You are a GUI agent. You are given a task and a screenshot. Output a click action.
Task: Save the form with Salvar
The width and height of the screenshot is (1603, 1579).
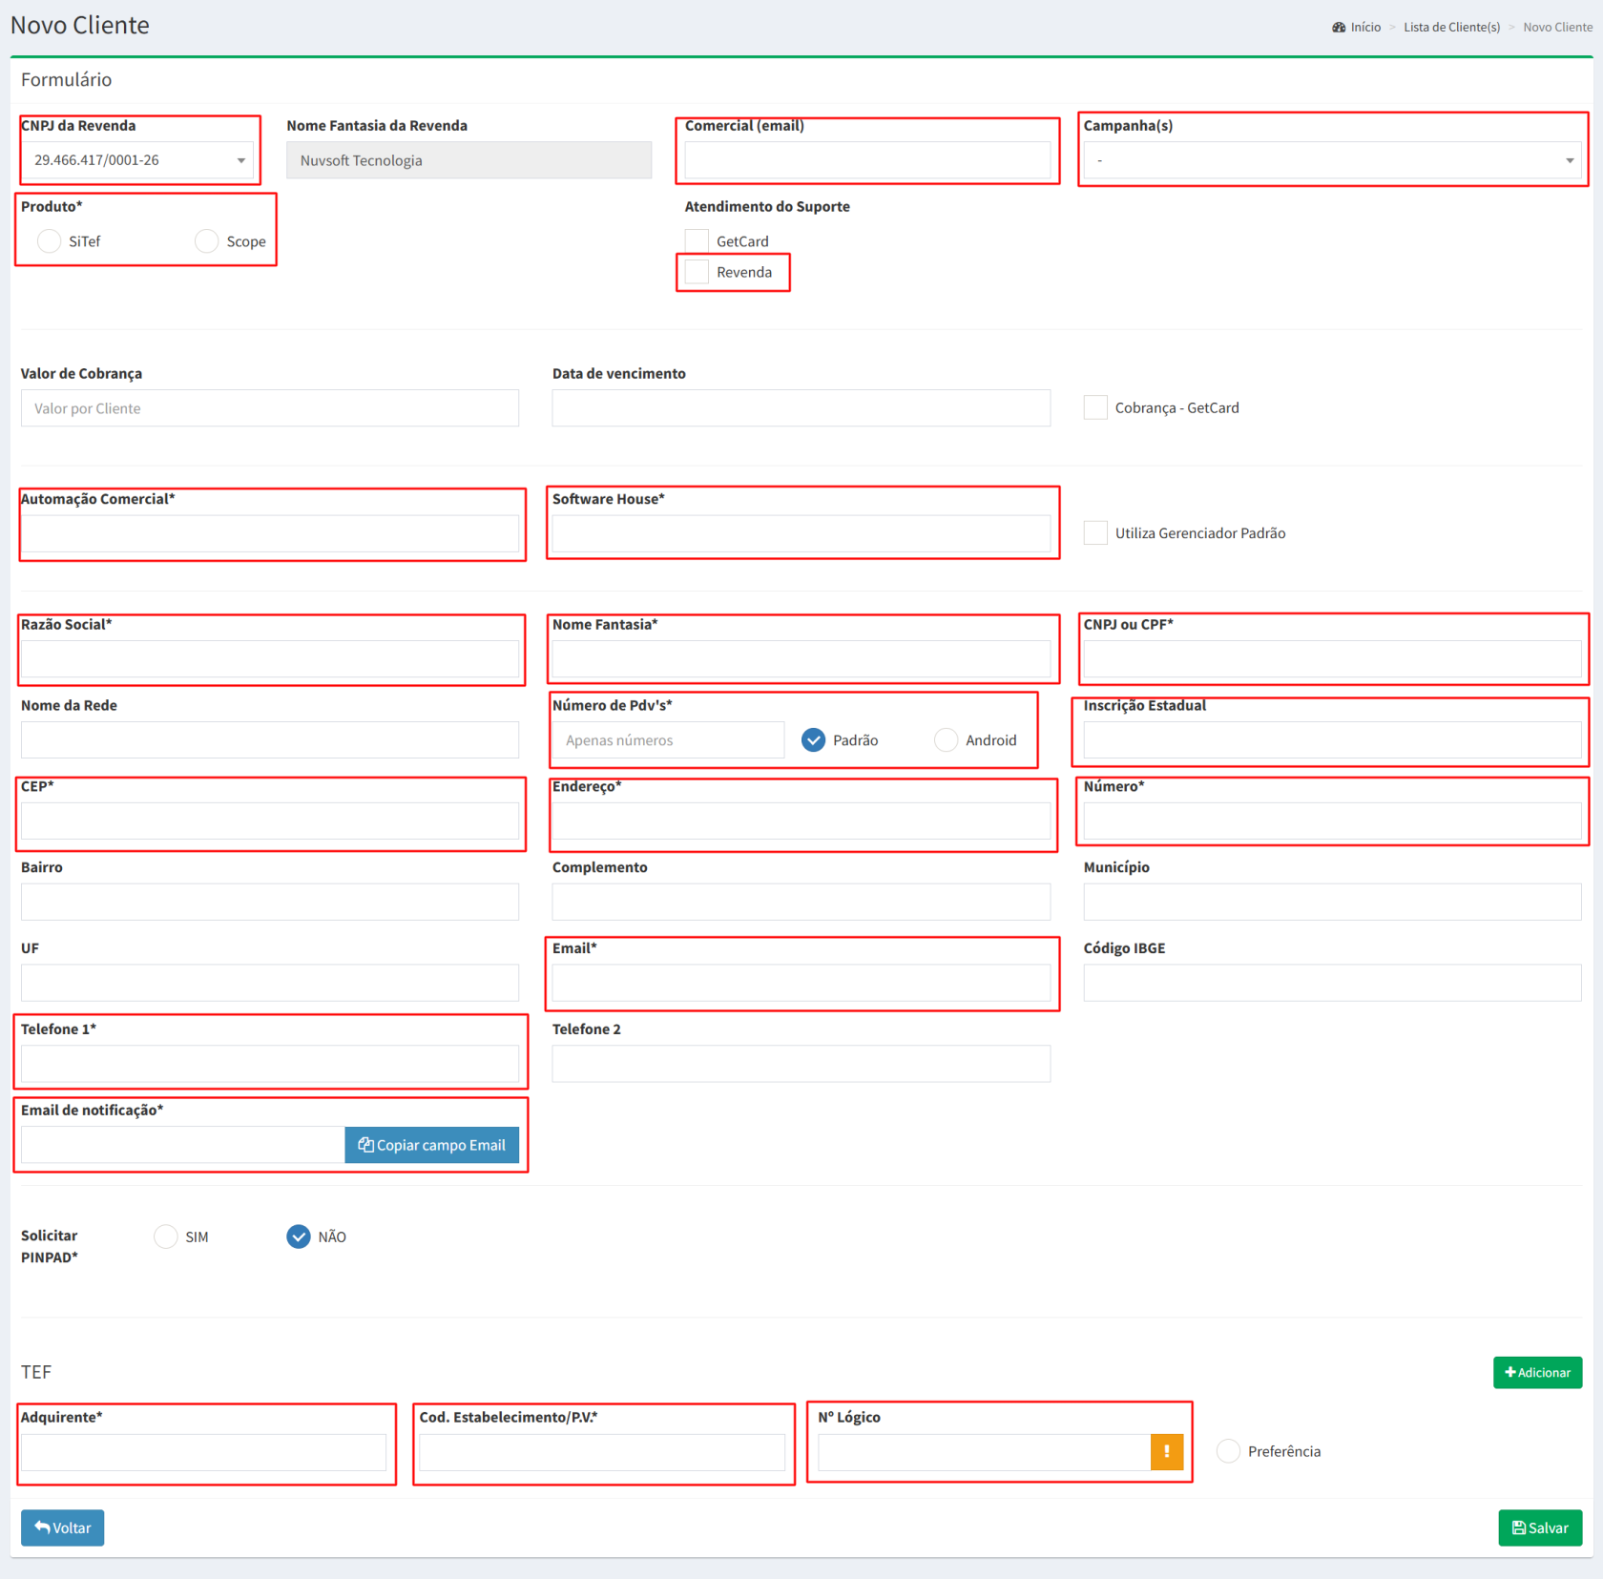[1540, 1527]
